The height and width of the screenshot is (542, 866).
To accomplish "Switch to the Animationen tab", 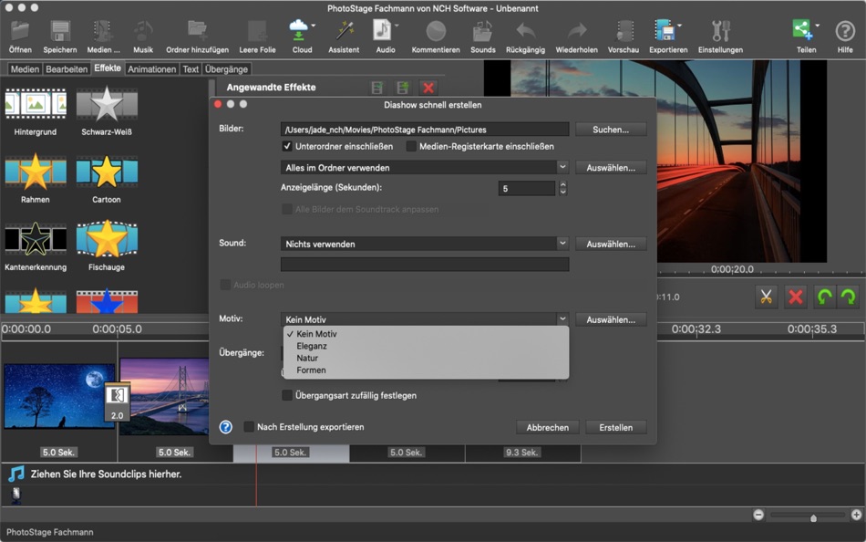I will pos(152,69).
